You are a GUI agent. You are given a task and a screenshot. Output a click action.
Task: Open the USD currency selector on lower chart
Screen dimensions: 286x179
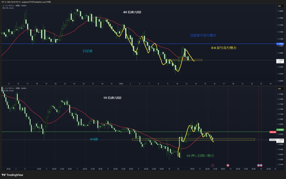click(x=279, y=89)
